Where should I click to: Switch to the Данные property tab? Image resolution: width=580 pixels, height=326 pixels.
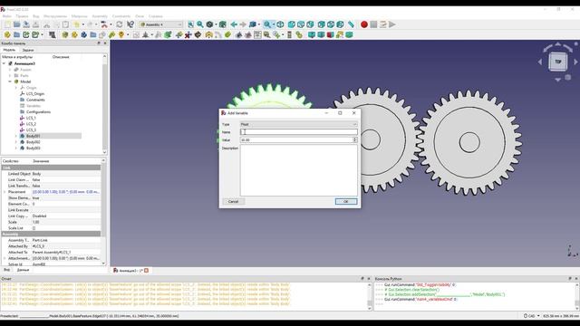click(23, 270)
